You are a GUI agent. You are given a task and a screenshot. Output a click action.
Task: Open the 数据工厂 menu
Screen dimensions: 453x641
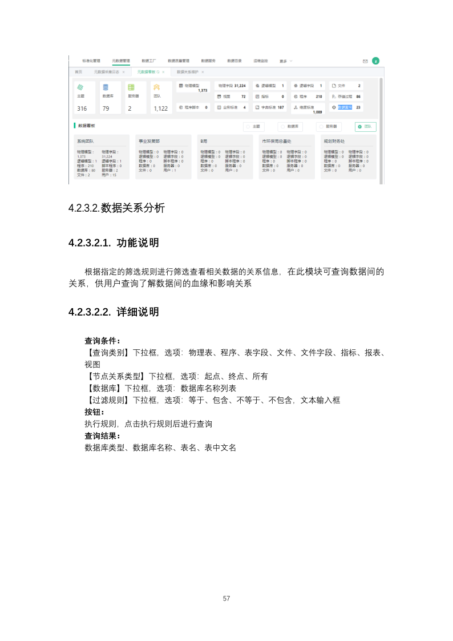(x=149, y=61)
